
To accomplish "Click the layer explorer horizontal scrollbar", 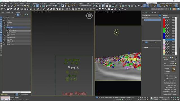I will tap(16, 92).
